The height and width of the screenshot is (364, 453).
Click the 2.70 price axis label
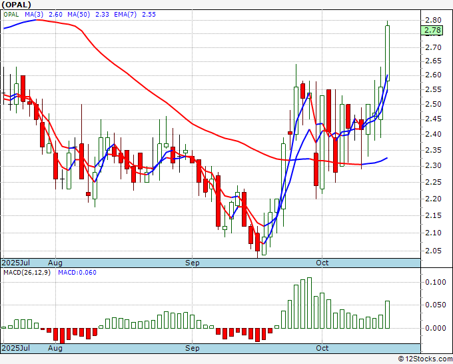click(434, 47)
